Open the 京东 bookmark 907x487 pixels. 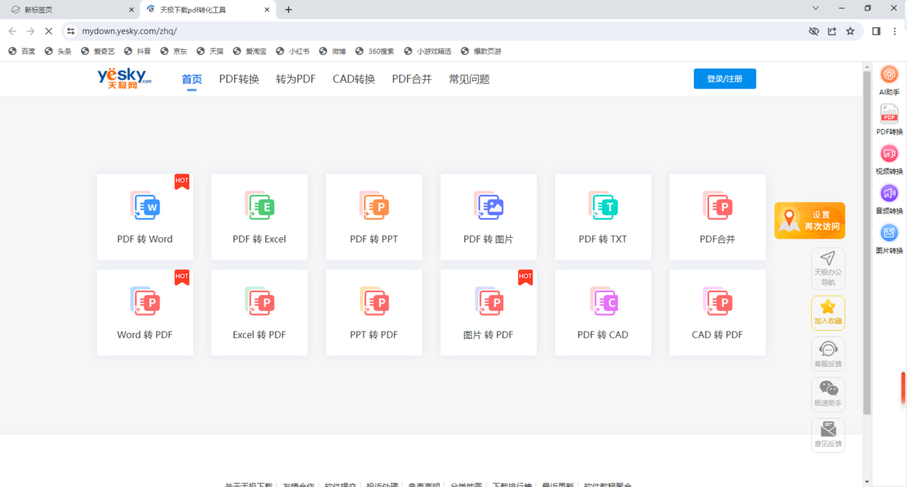[174, 51]
